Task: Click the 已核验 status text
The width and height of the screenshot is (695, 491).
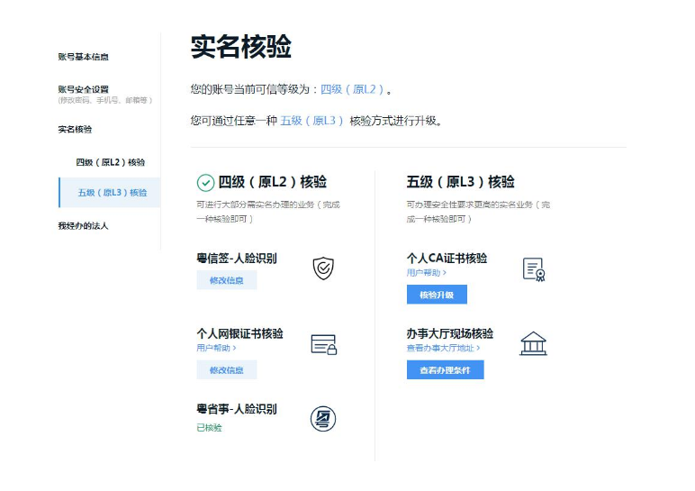Action: [209, 428]
